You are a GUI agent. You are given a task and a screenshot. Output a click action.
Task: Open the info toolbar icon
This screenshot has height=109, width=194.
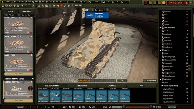7,6
